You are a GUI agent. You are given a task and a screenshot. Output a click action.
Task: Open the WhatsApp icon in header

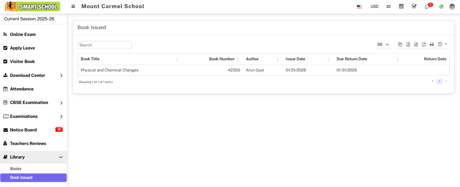[x=441, y=6]
